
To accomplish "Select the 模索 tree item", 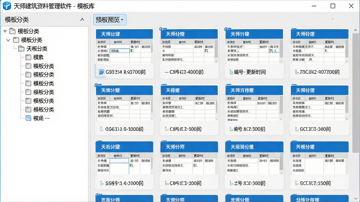I will (38, 57).
